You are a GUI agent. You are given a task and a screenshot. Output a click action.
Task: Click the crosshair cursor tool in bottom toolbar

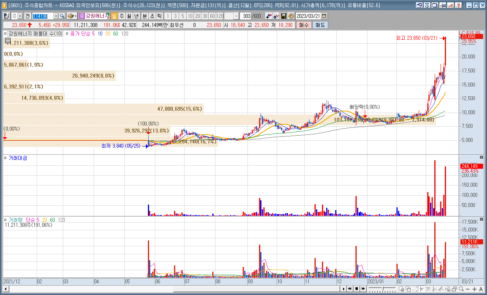421,289
